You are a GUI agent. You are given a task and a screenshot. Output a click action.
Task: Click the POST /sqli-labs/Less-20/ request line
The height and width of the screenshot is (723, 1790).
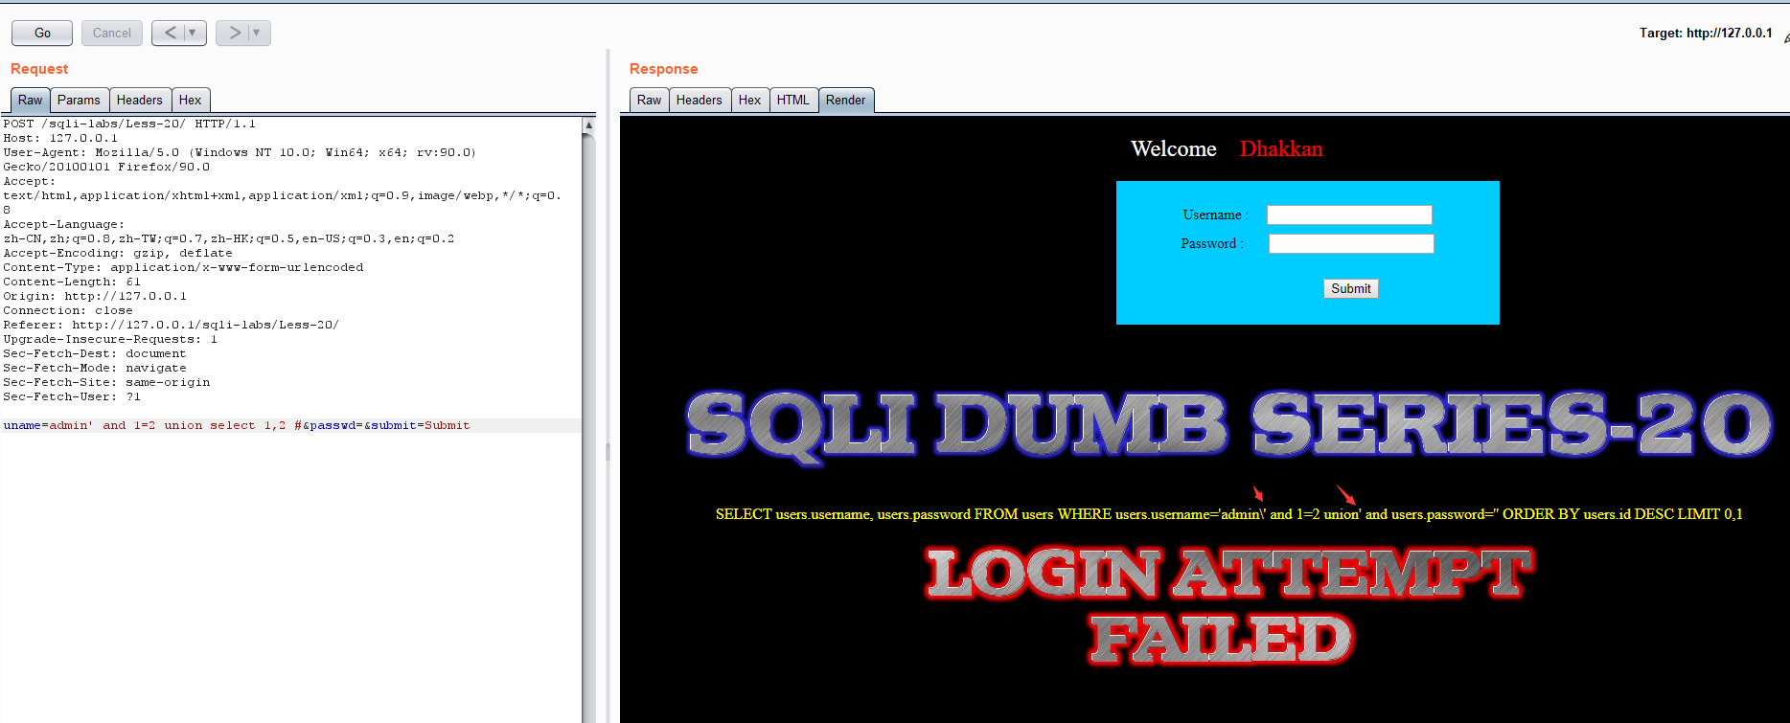point(129,124)
